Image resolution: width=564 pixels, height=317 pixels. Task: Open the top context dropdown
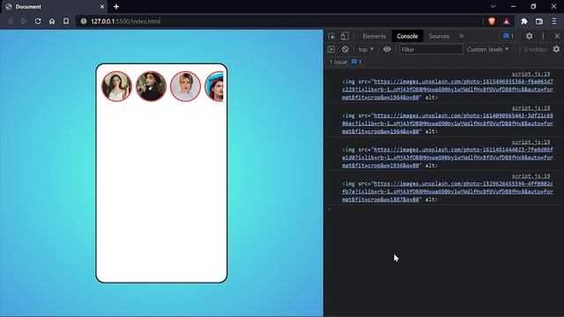tap(366, 49)
